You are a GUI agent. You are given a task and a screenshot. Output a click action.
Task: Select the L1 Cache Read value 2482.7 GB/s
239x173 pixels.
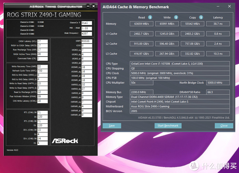(141, 34)
